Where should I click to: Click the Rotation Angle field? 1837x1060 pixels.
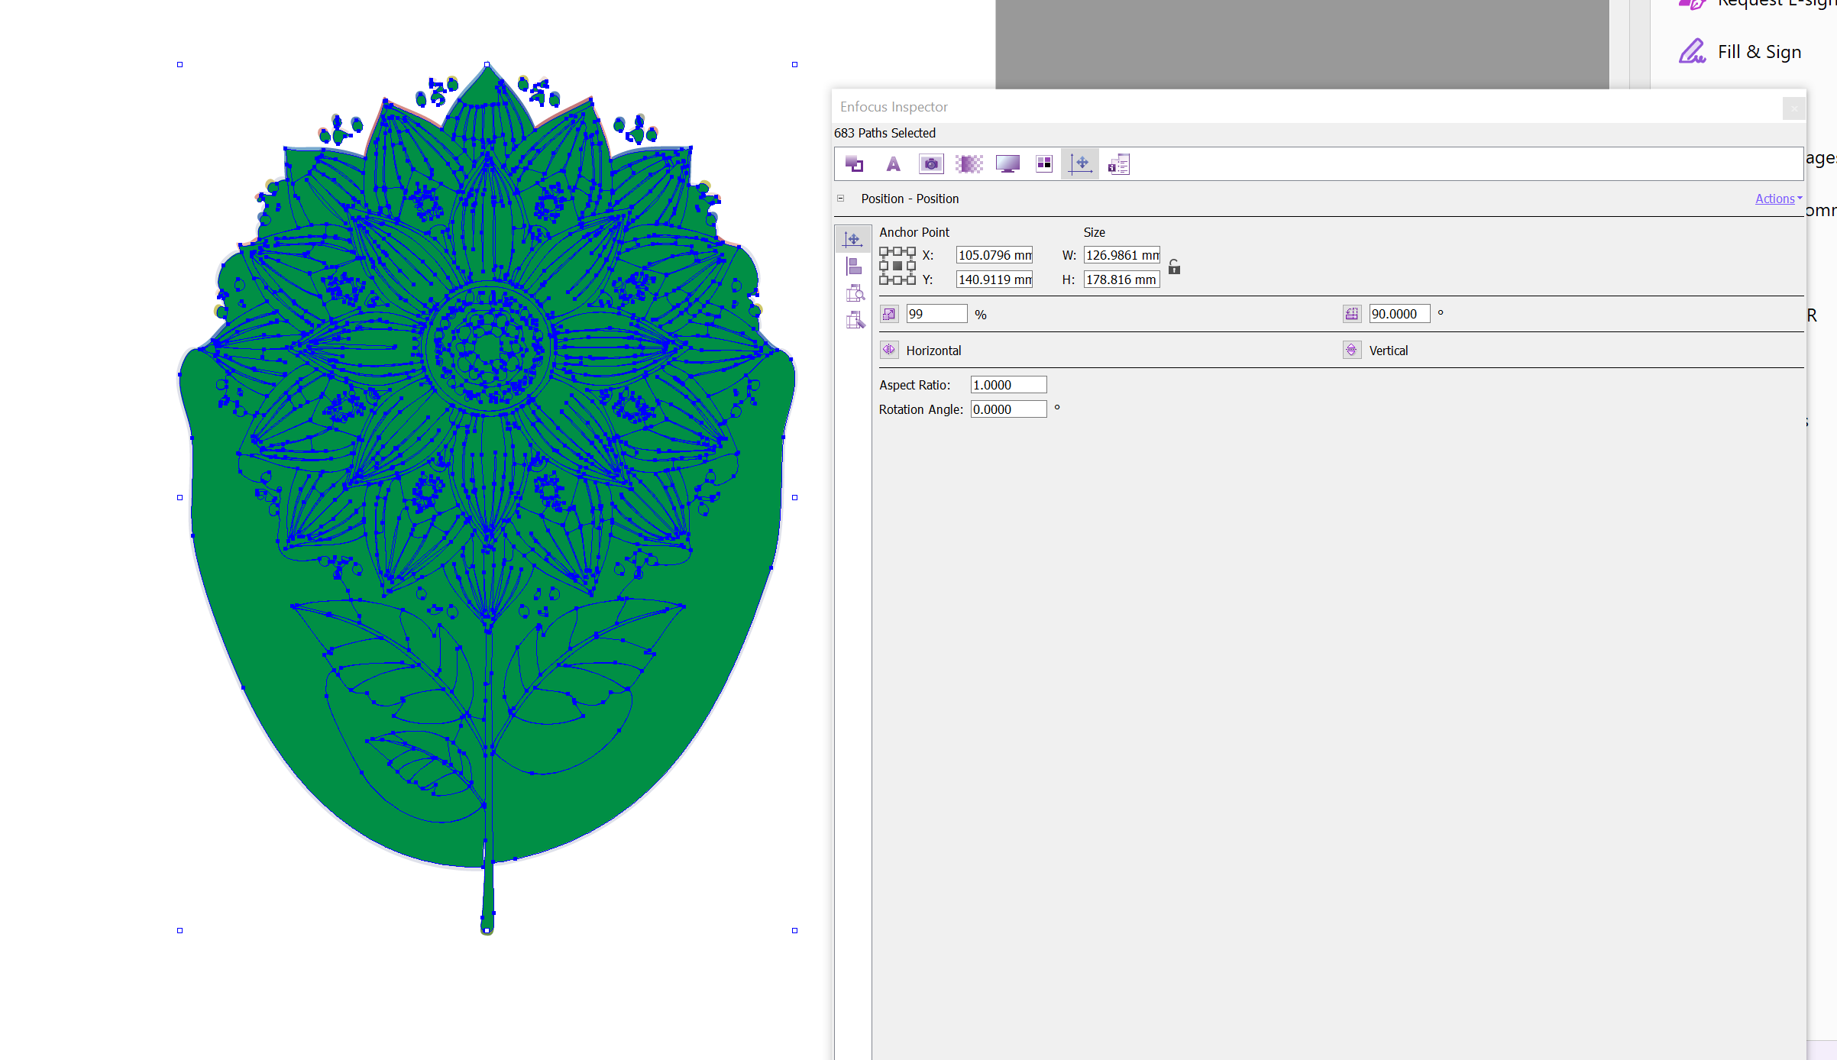point(1008,409)
